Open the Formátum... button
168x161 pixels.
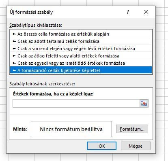[x=132, y=129]
